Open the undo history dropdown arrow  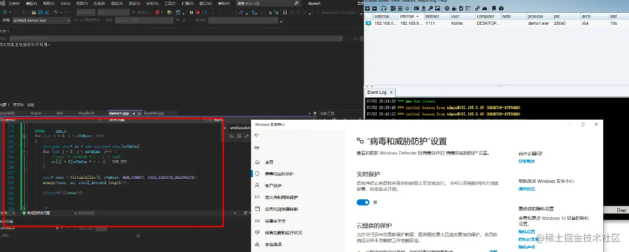[62, 13]
